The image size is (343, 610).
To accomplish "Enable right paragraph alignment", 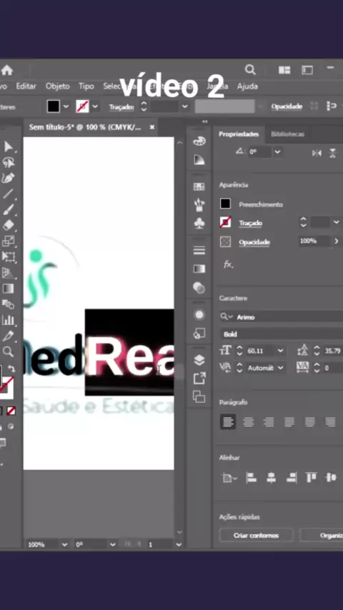I will (269, 421).
